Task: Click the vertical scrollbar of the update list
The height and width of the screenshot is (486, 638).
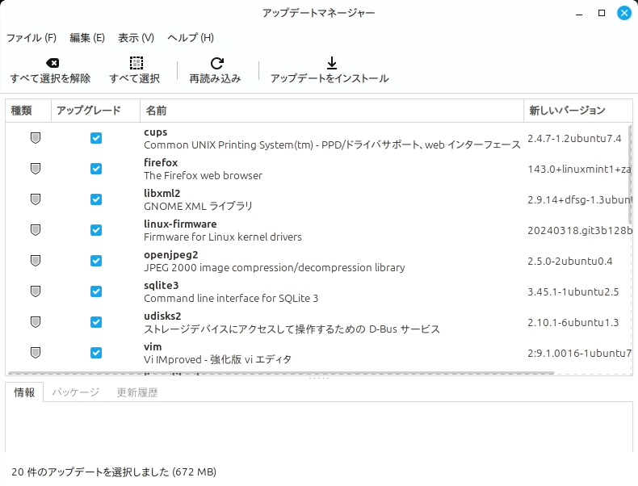Action: click(x=630, y=174)
